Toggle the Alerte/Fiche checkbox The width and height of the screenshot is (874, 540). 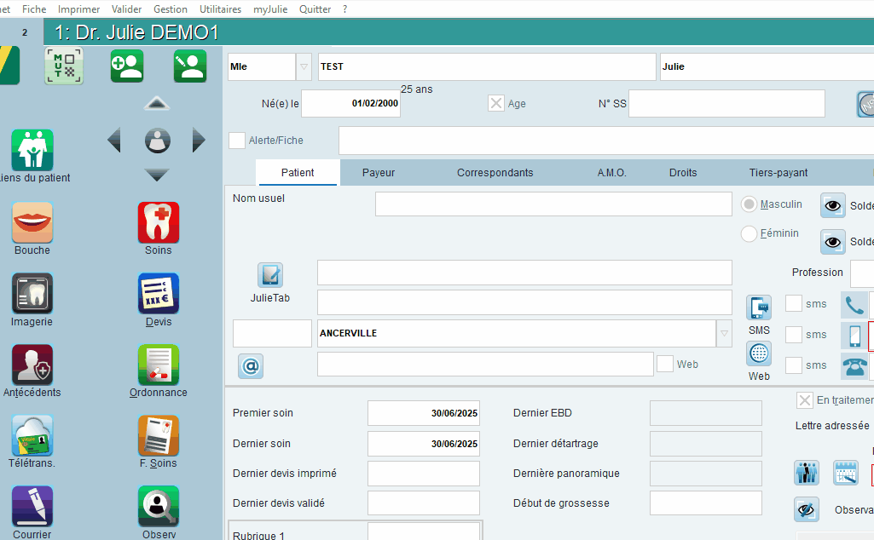click(x=237, y=141)
